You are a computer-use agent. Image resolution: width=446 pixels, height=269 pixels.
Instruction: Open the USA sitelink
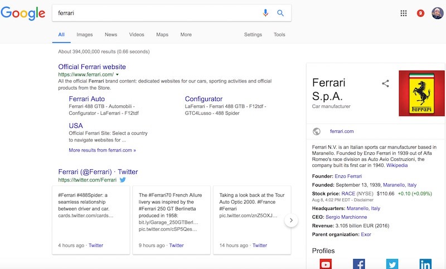point(76,125)
